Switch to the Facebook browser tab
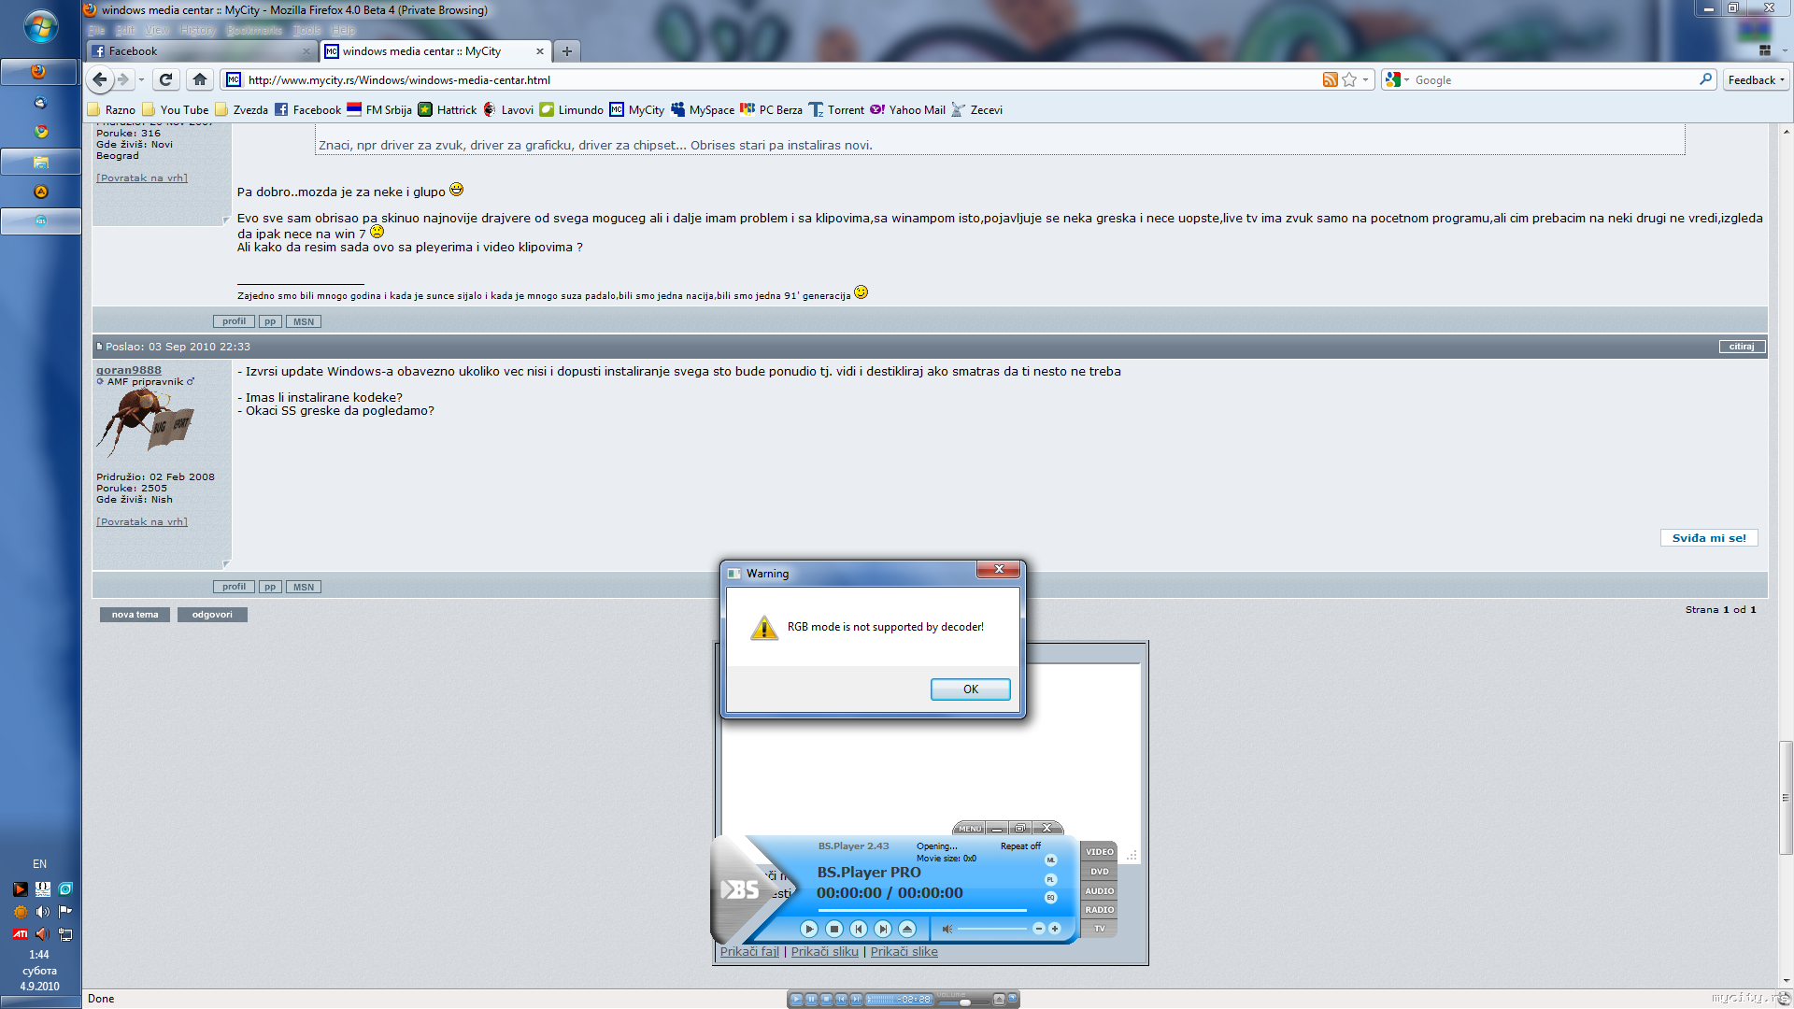This screenshot has width=1794, height=1009. [x=202, y=51]
